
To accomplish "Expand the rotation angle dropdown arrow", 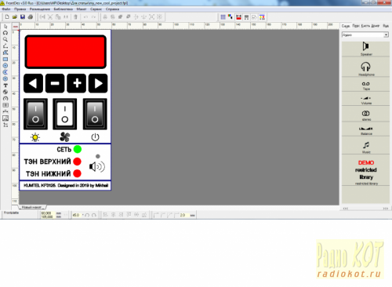I will (x=83, y=215).
